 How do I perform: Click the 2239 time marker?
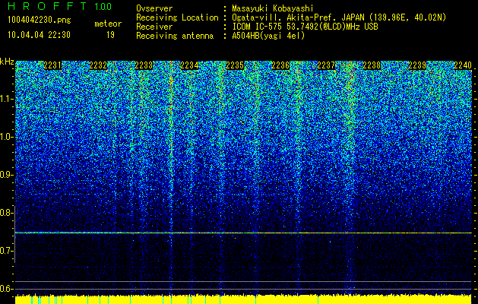[x=417, y=65]
